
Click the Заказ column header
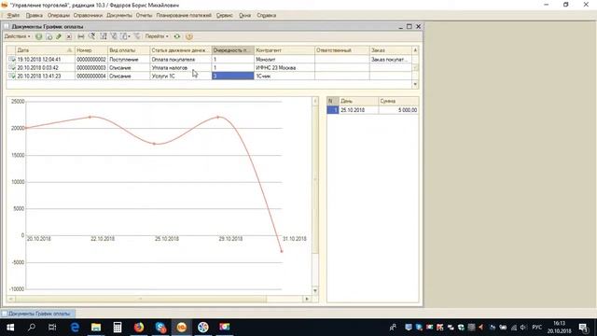coord(390,50)
